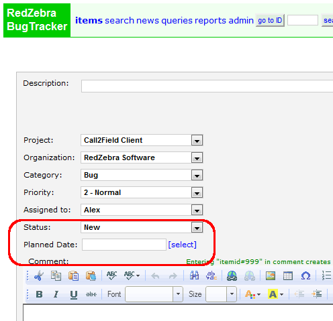Click the Increase indent icon

click(317, 294)
